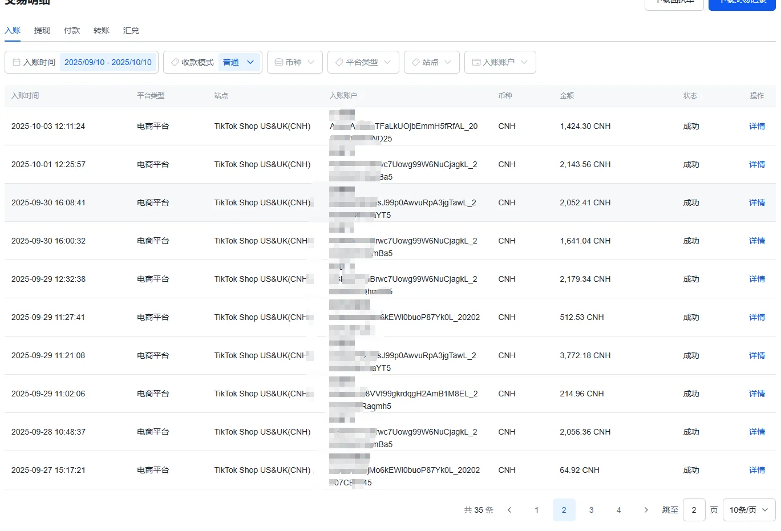781x531 pixels.
Task: Switch to the 提现 tab
Action: [42, 30]
